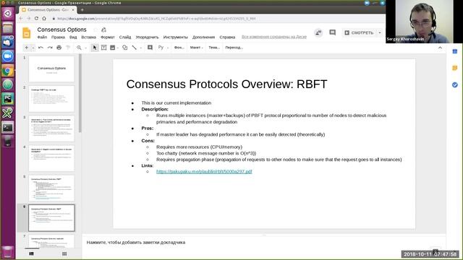
Task: Open the Упорядочить menu
Action: click(x=147, y=37)
